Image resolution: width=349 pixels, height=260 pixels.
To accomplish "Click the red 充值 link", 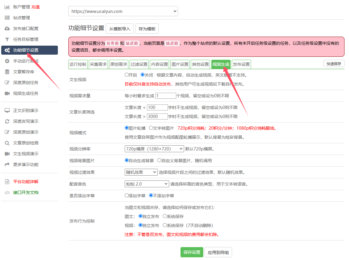I will [x=36, y=7].
